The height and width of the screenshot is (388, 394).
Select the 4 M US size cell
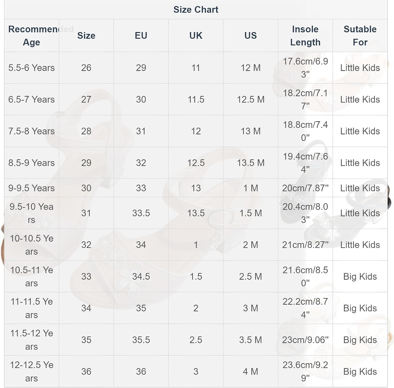tap(251, 371)
